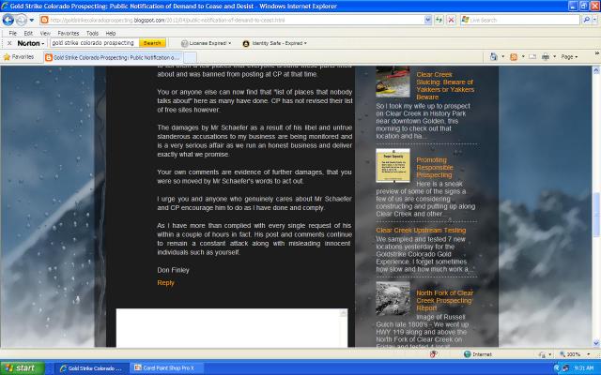Click the Live Search magnifier button

(x=586, y=20)
